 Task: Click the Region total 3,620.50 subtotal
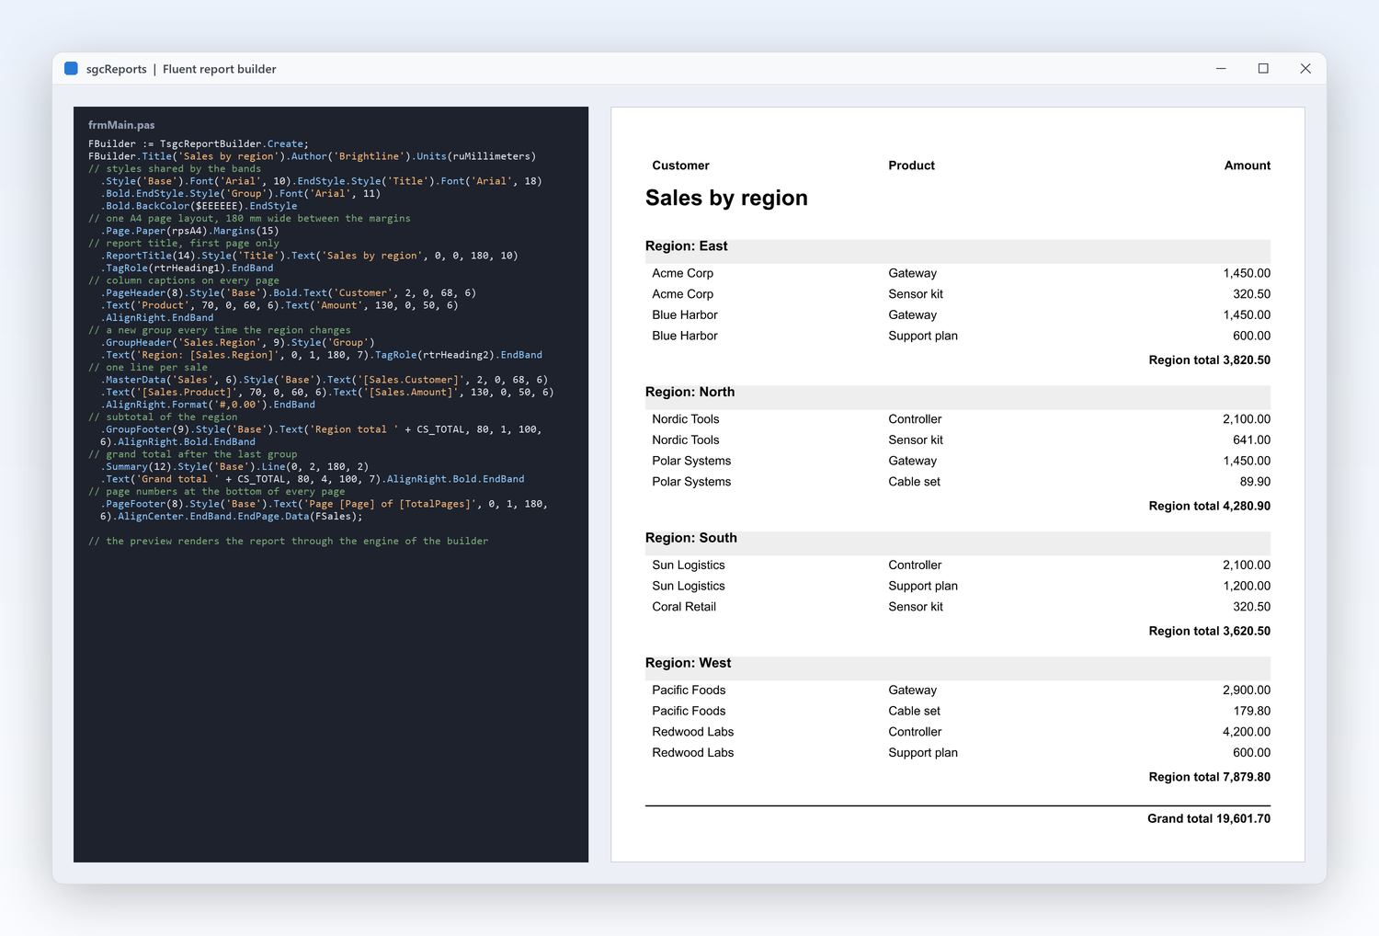[1209, 632]
